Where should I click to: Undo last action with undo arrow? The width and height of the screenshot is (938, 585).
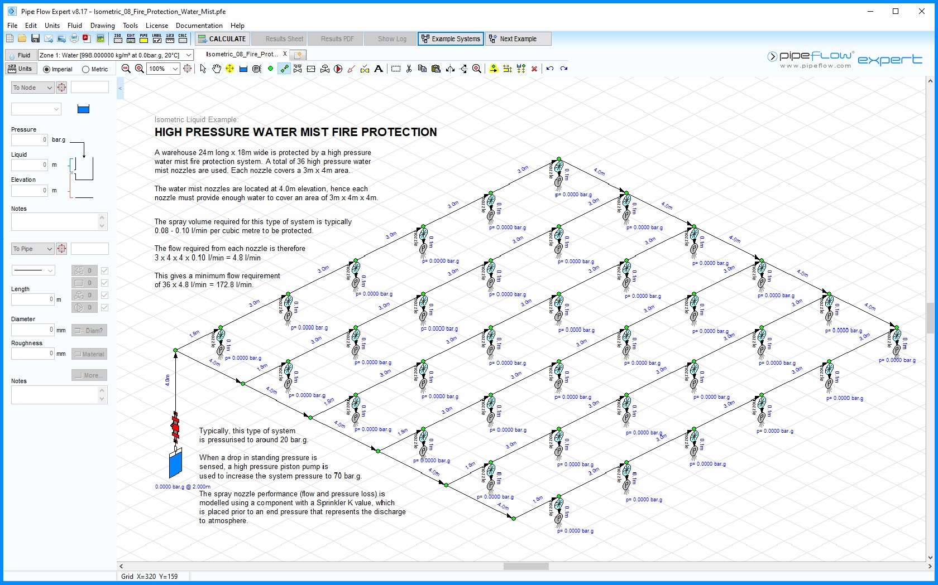(550, 69)
